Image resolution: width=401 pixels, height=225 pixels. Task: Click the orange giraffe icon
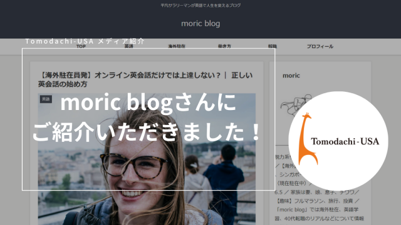pyautogui.click(x=308, y=139)
